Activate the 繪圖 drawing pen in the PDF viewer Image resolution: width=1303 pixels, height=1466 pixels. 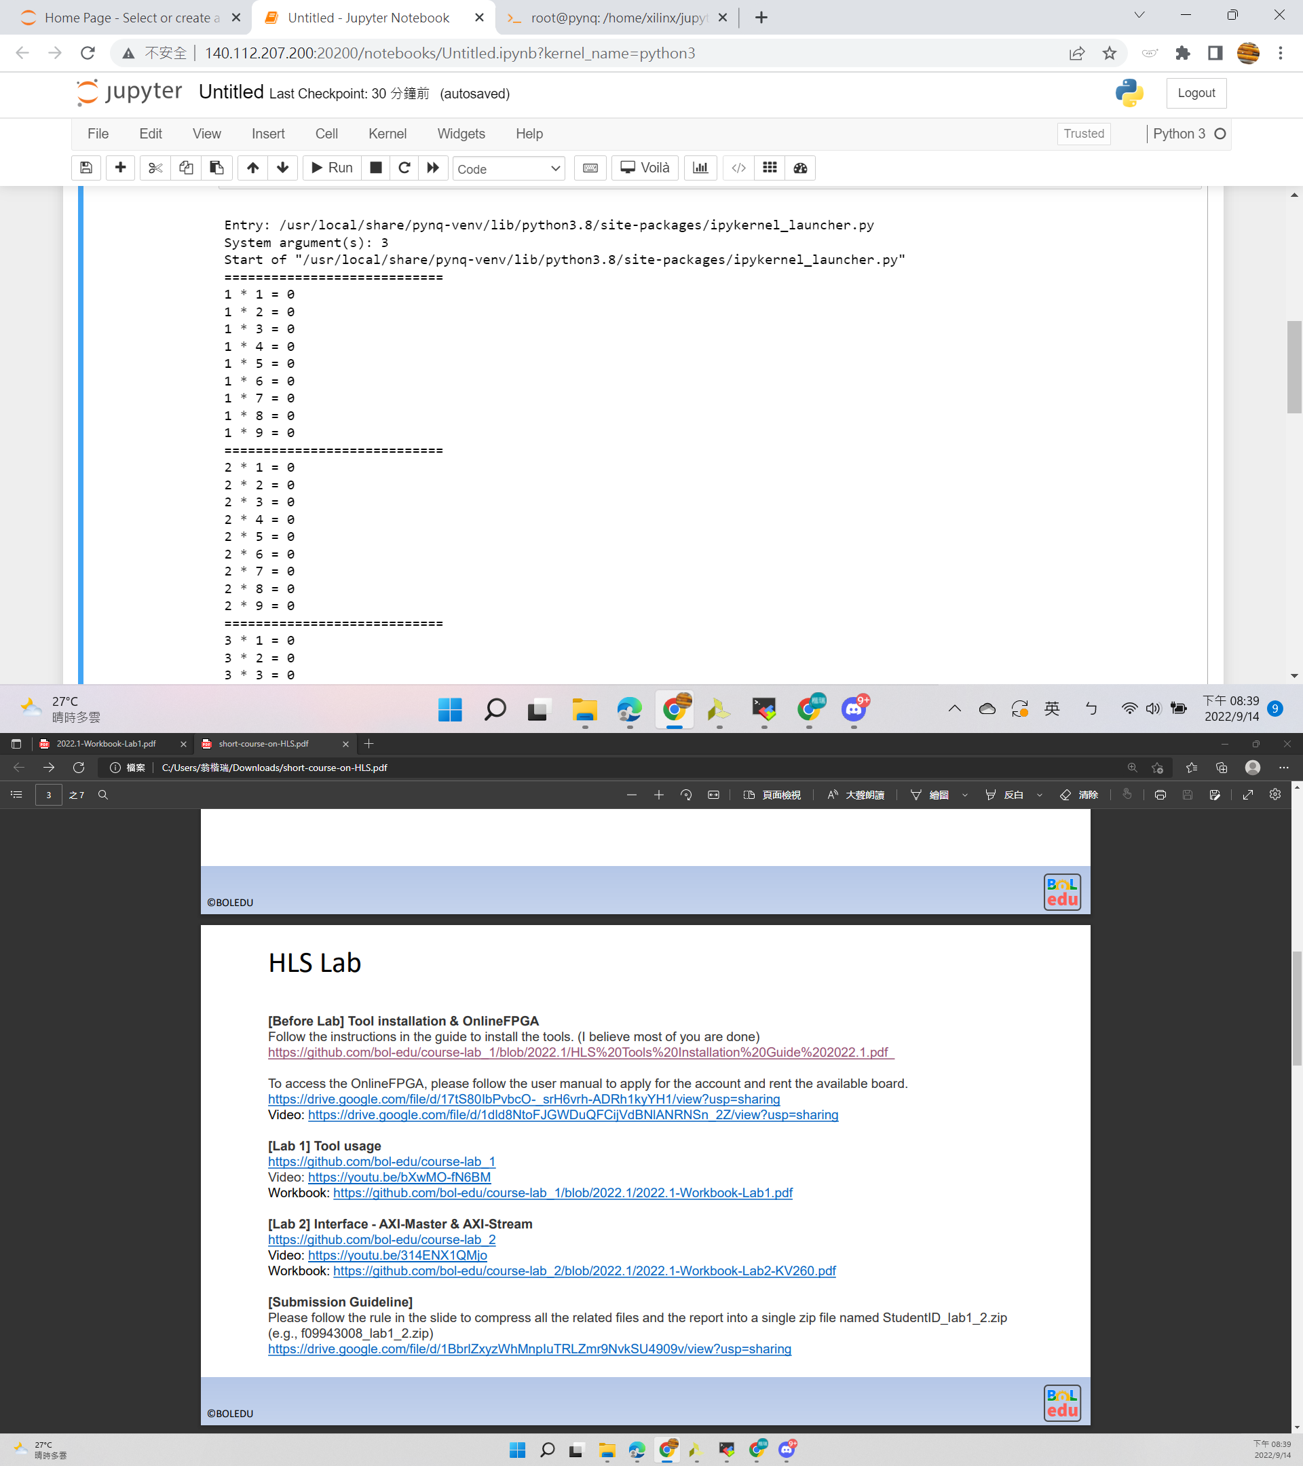click(937, 795)
